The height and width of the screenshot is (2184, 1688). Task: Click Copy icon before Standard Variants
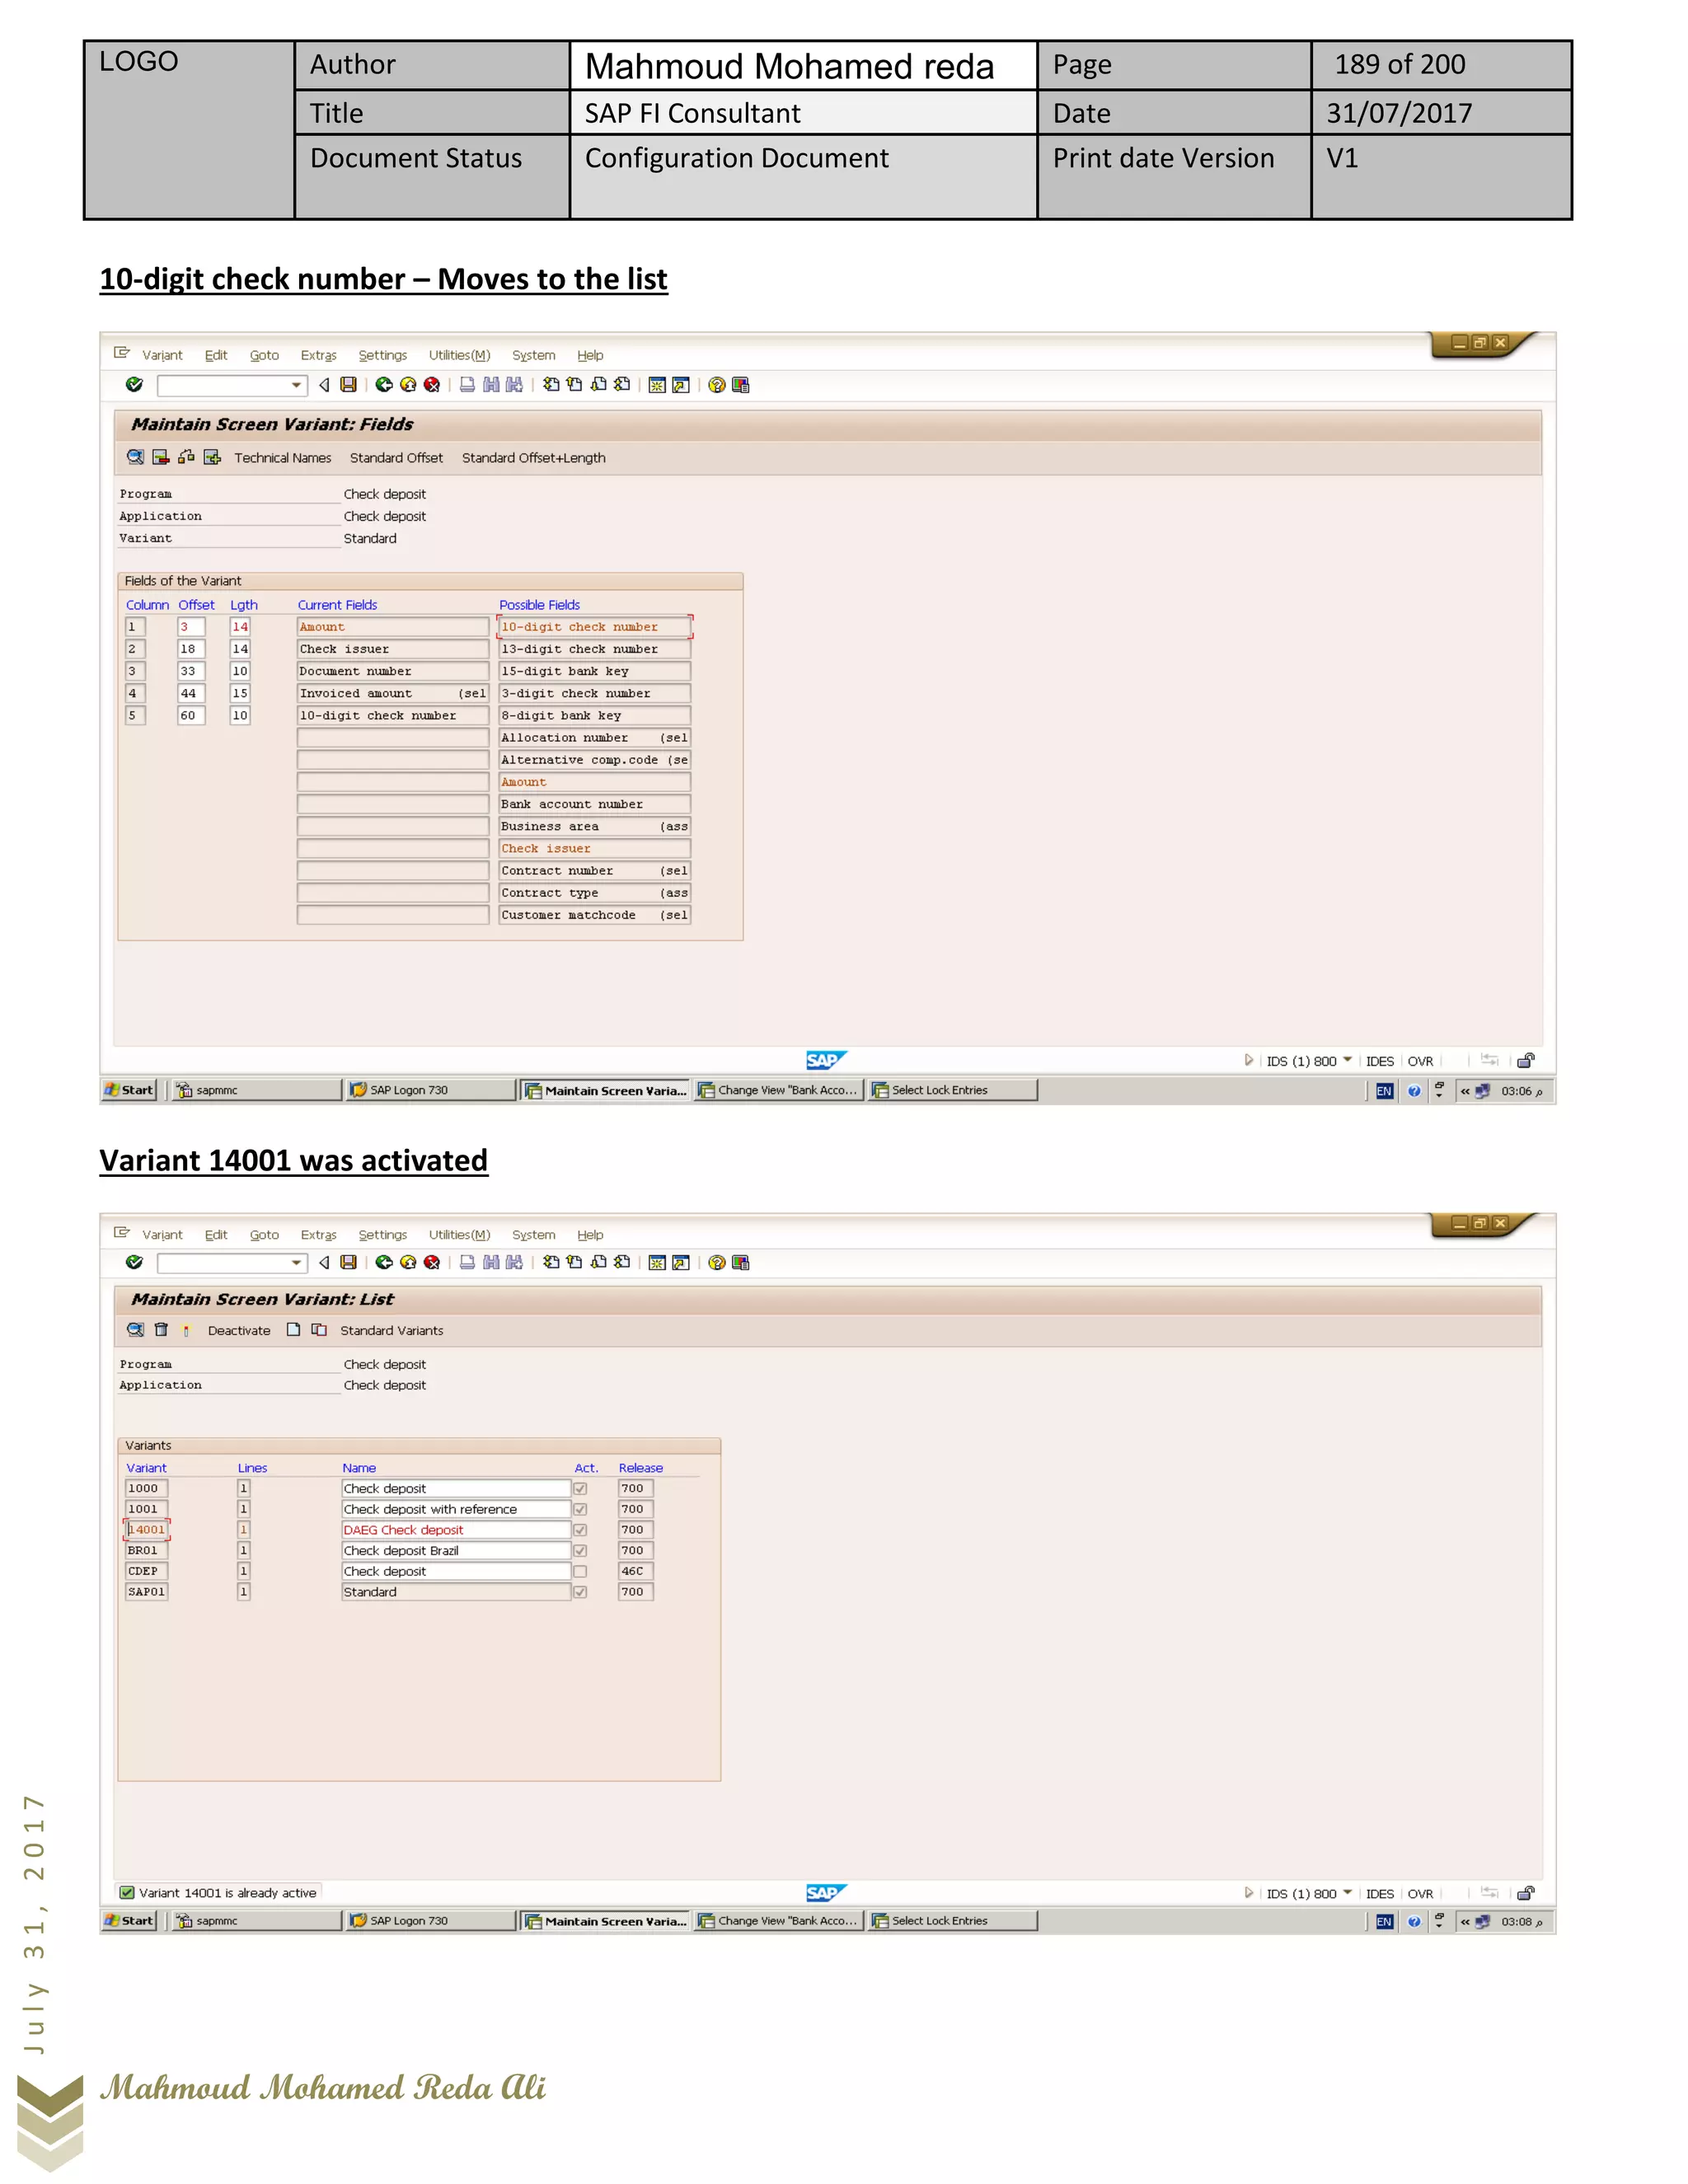[x=319, y=1330]
